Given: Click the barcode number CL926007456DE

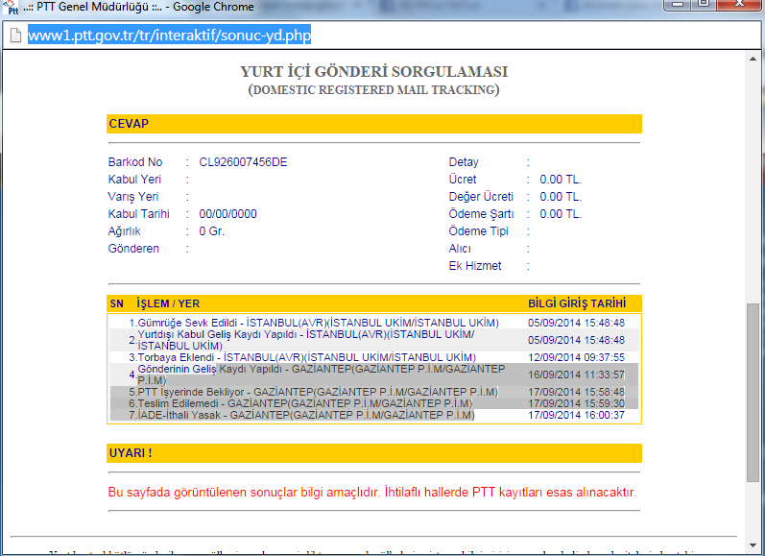Looking at the screenshot, I should click(243, 162).
